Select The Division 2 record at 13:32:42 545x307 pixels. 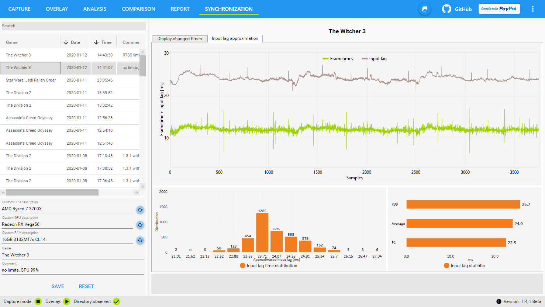point(70,105)
